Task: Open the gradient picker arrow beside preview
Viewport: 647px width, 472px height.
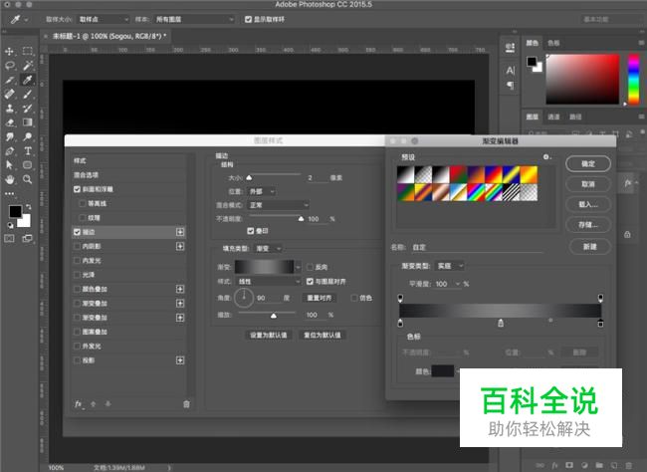Action: point(299,267)
